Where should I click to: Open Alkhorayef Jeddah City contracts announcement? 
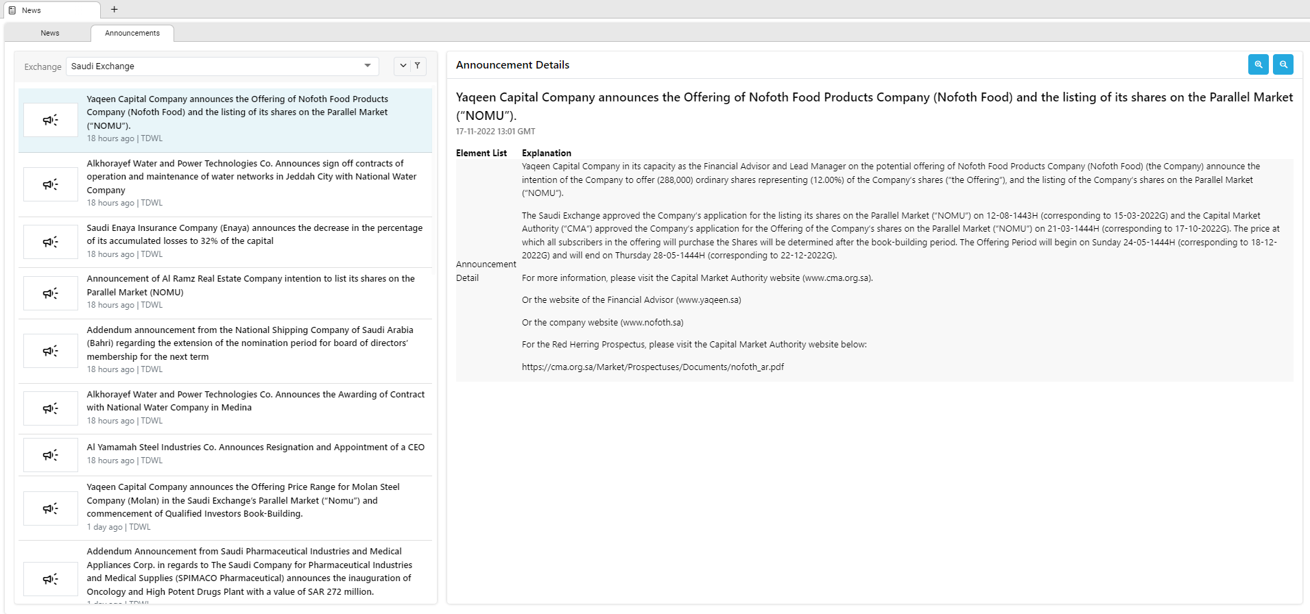225,184
